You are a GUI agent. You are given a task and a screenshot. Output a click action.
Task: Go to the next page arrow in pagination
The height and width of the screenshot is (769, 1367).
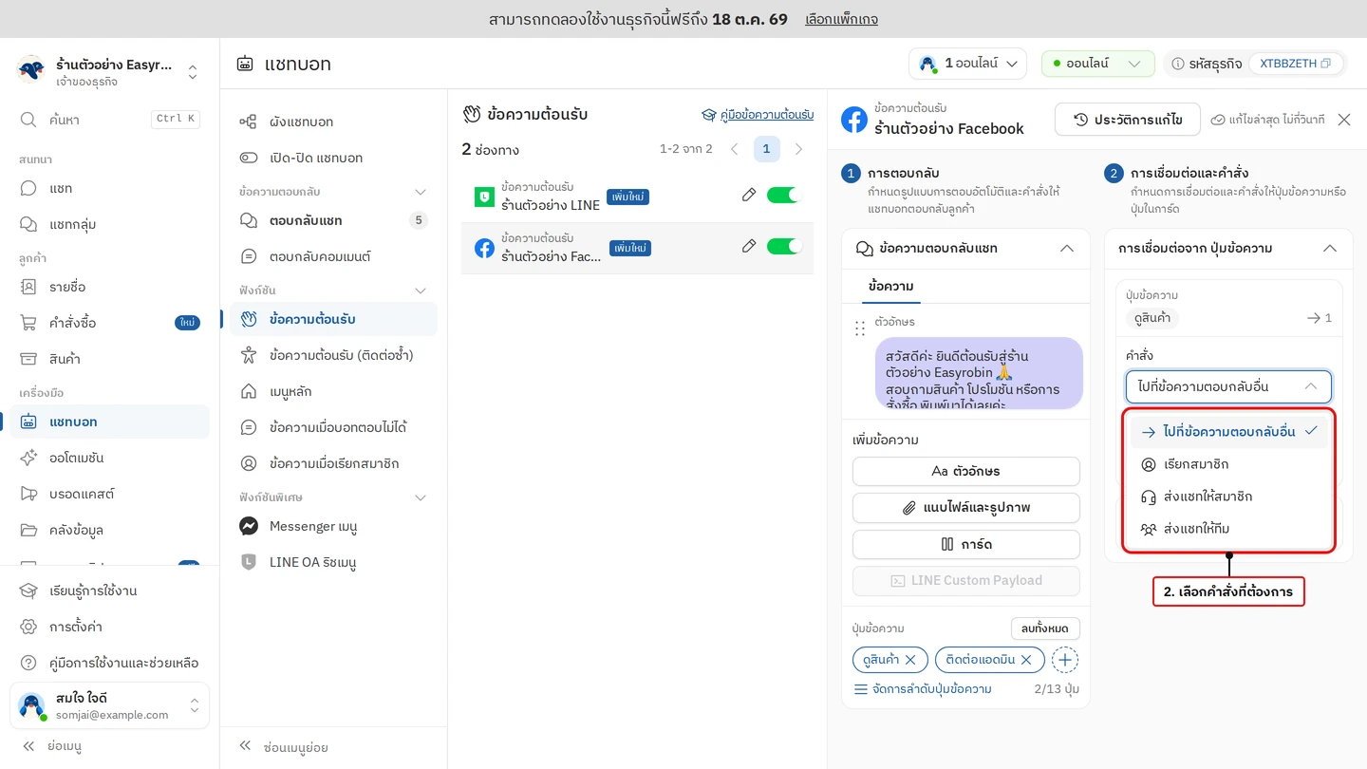point(798,149)
